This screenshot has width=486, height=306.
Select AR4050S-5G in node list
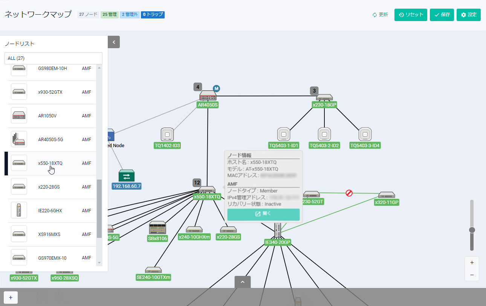click(51, 140)
